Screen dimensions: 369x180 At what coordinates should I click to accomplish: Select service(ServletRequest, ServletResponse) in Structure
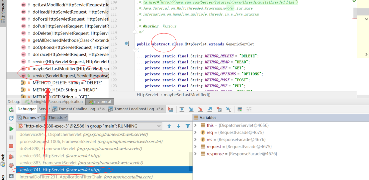pos(58,76)
